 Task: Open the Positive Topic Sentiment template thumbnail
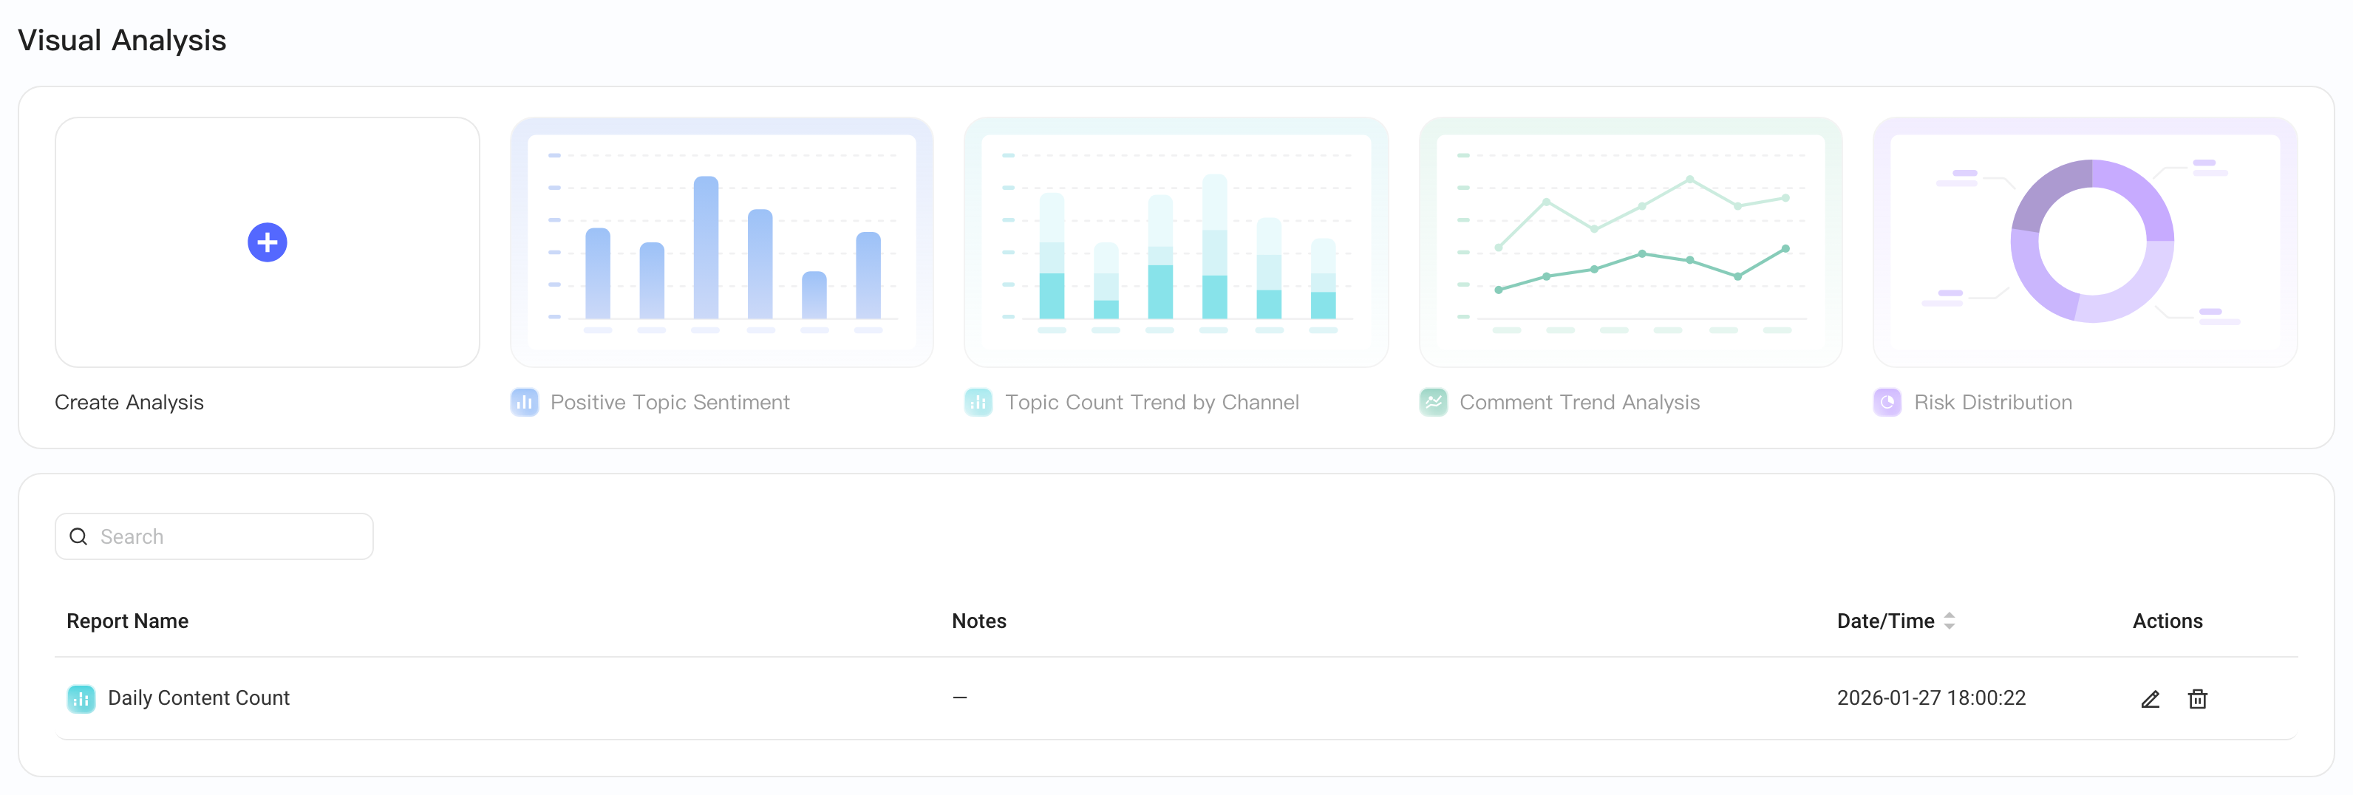pyautogui.click(x=721, y=242)
